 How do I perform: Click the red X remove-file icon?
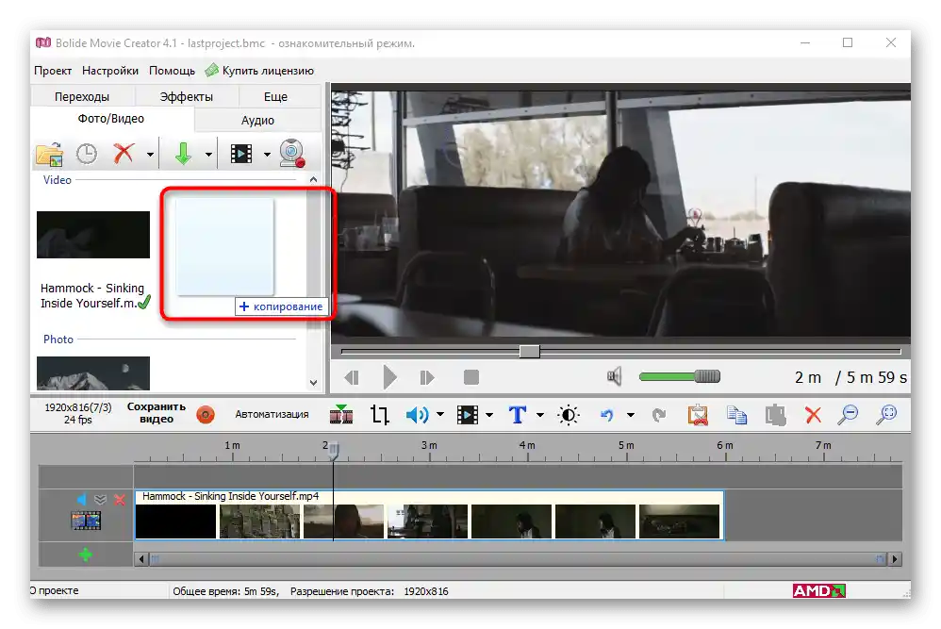click(x=124, y=154)
